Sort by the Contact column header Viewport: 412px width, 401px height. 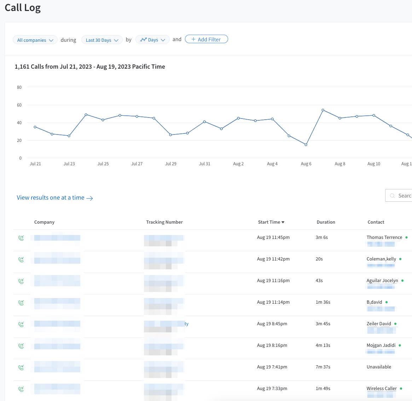click(x=376, y=222)
